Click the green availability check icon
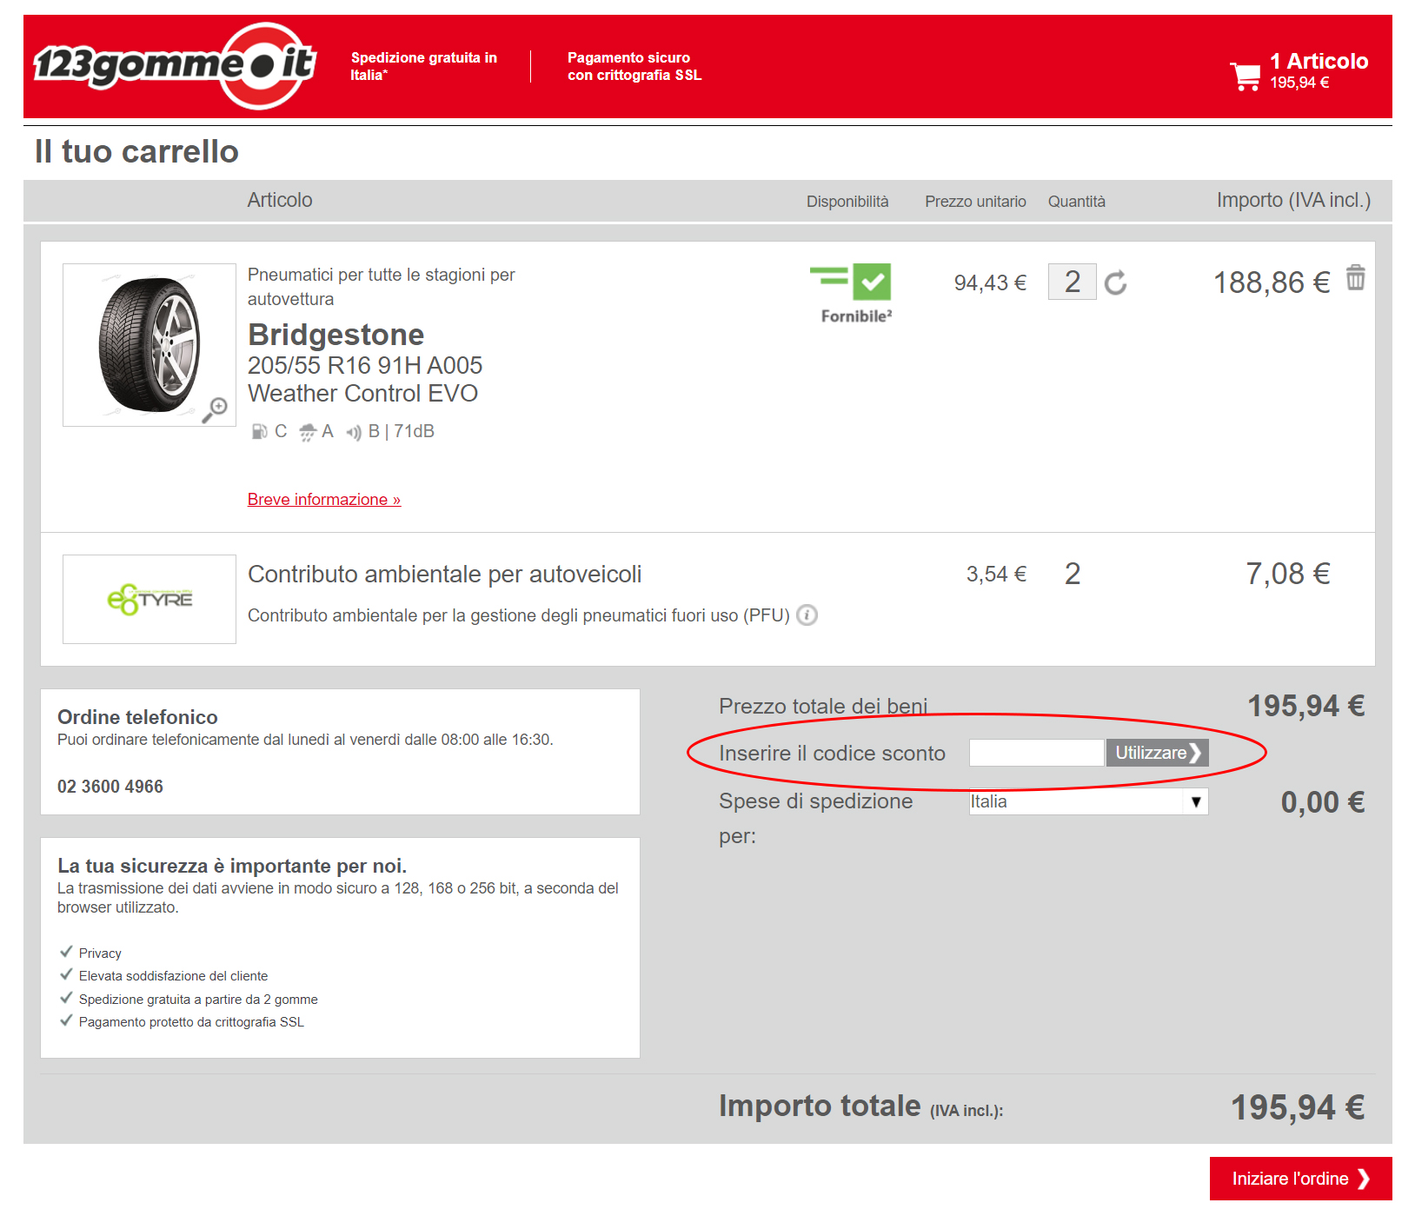This screenshot has height=1216, width=1415. coord(872,282)
